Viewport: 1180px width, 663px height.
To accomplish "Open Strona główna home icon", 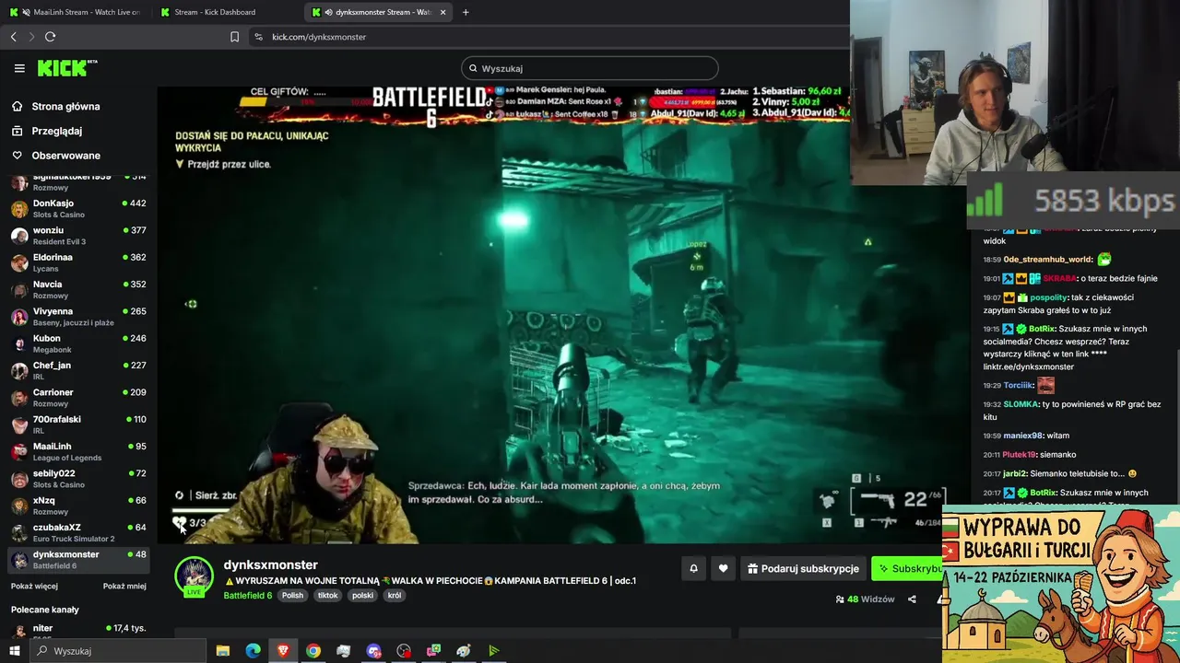I will (17, 106).
